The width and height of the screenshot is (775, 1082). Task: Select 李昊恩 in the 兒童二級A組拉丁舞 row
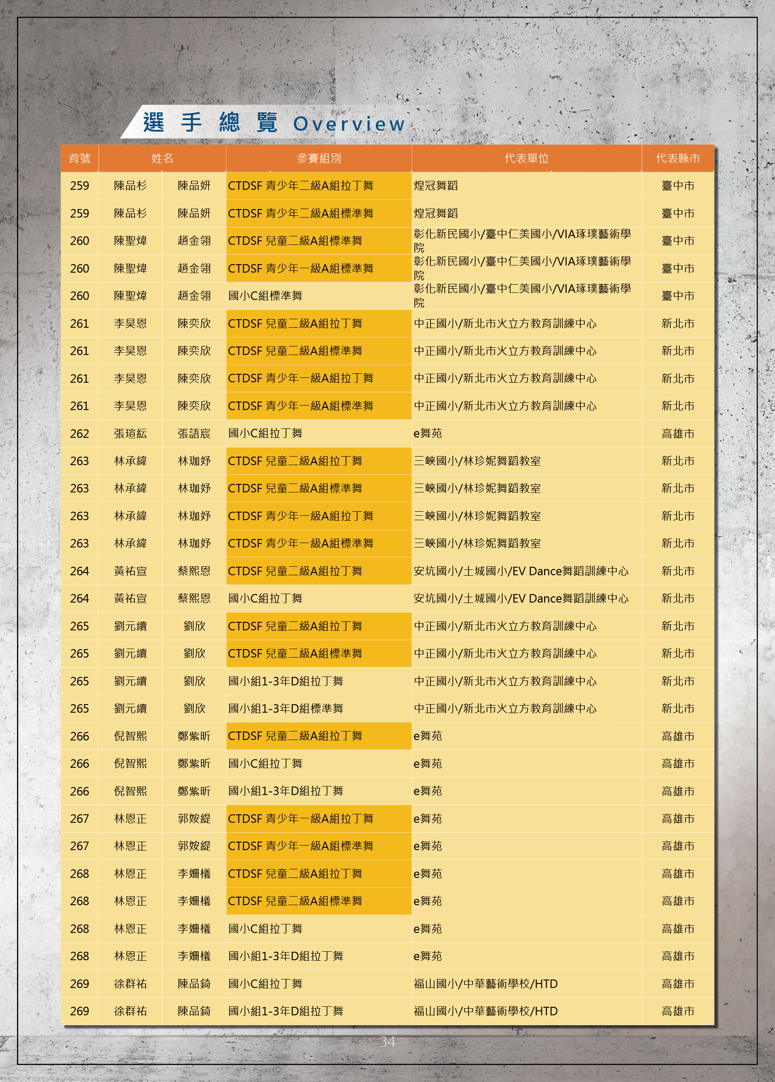(130, 324)
